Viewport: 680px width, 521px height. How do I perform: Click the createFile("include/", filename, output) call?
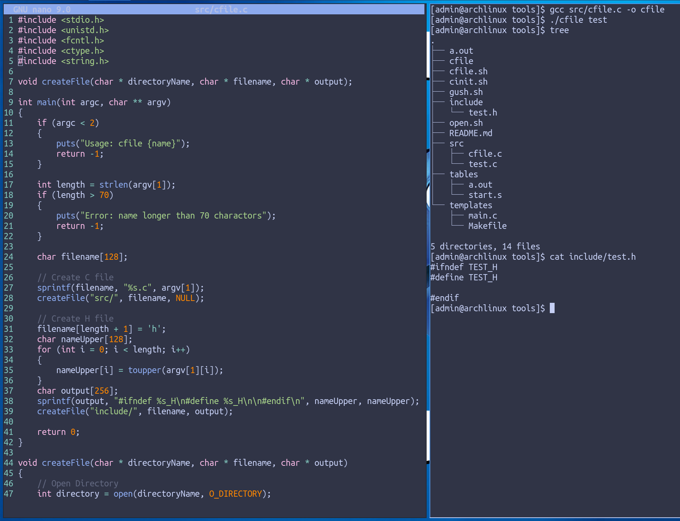point(135,411)
